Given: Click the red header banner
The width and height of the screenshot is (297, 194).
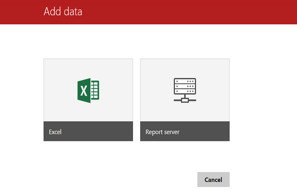Looking at the screenshot, I should (x=195, y=12).
